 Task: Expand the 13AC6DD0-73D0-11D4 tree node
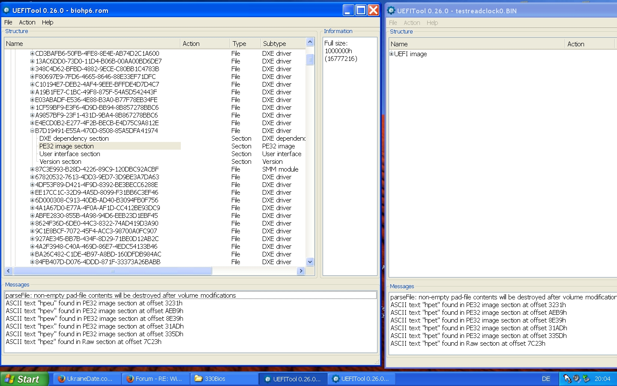click(x=32, y=61)
